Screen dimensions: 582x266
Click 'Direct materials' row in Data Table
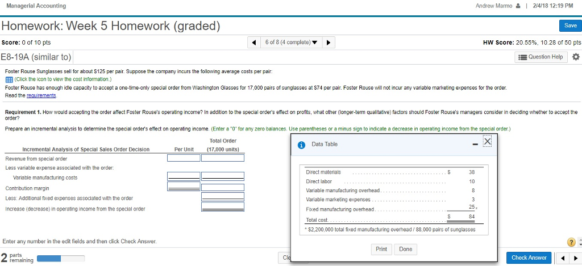[x=390, y=172]
